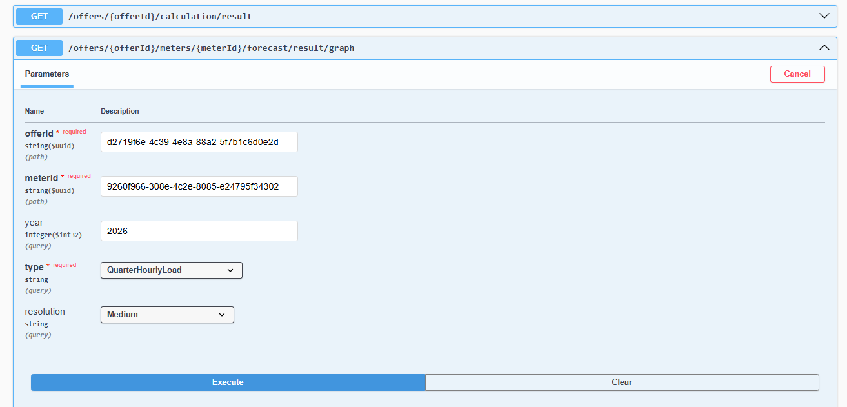Focus the offerId input field
Image resolution: width=847 pixels, height=407 pixels.
pos(199,142)
